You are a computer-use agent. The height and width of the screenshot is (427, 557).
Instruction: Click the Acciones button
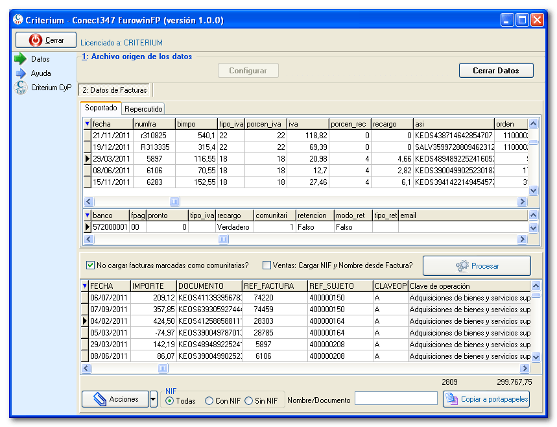(x=115, y=399)
